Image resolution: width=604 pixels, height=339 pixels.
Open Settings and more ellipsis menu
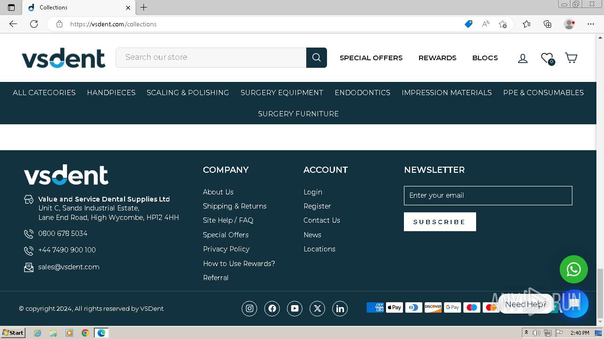click(591, 24)
